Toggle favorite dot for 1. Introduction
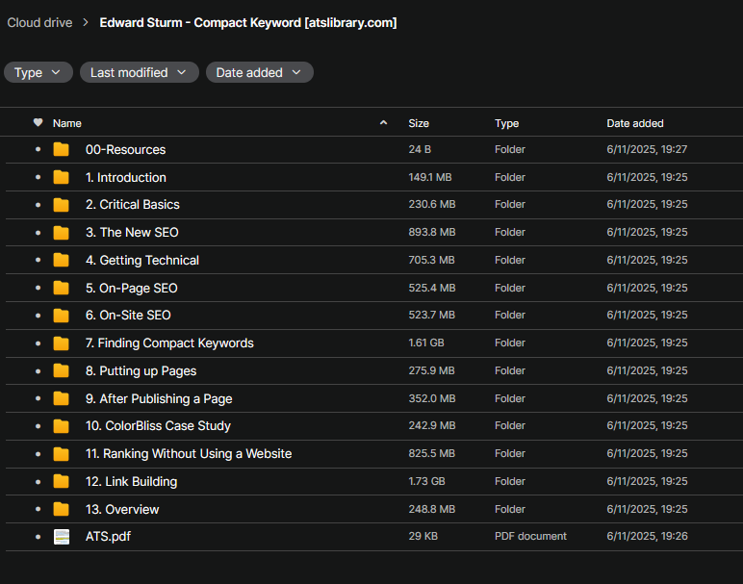The width and height of the screenshot is (743, 584). click(38, 178)
